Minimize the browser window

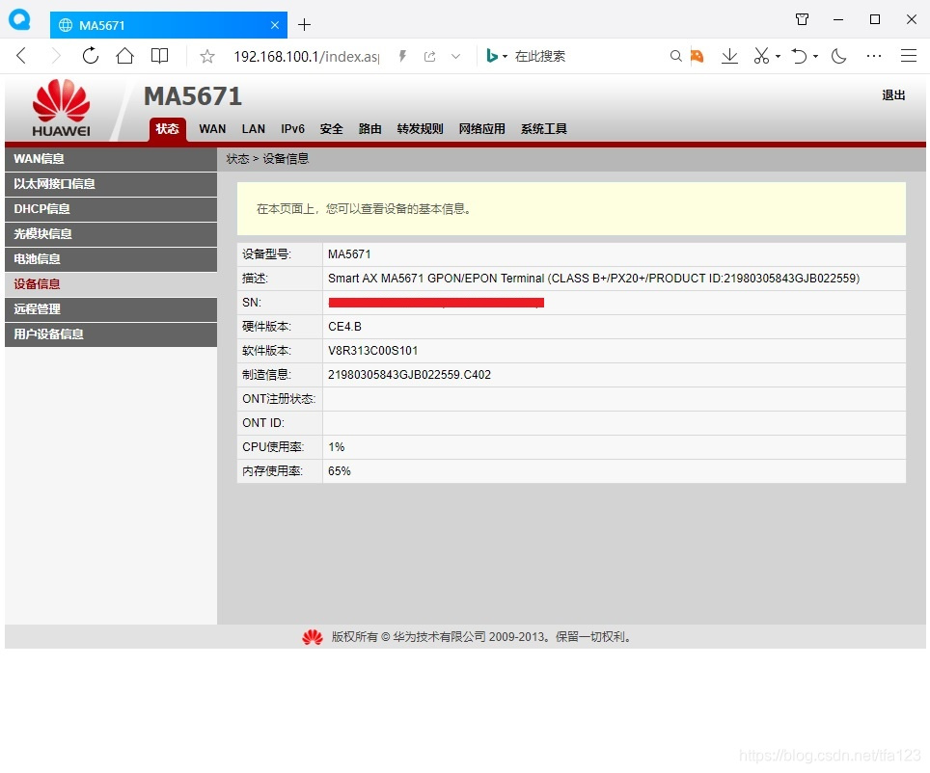click(838, 19)
